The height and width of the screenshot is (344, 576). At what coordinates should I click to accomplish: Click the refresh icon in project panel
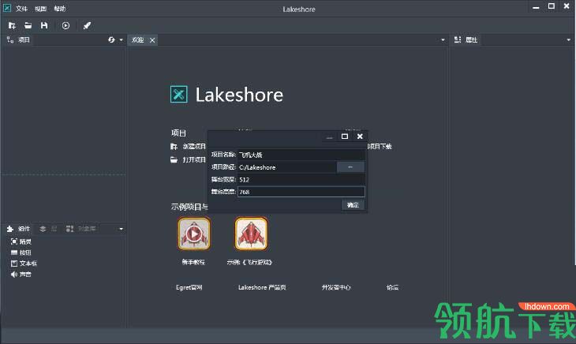pyautogui.click(x=111, y=39)
